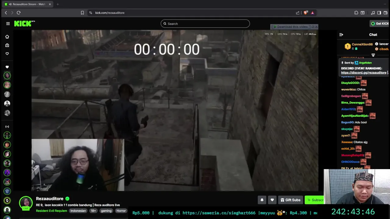Open a new browser tab
This screenshot has height=219, width=390.
58,4
